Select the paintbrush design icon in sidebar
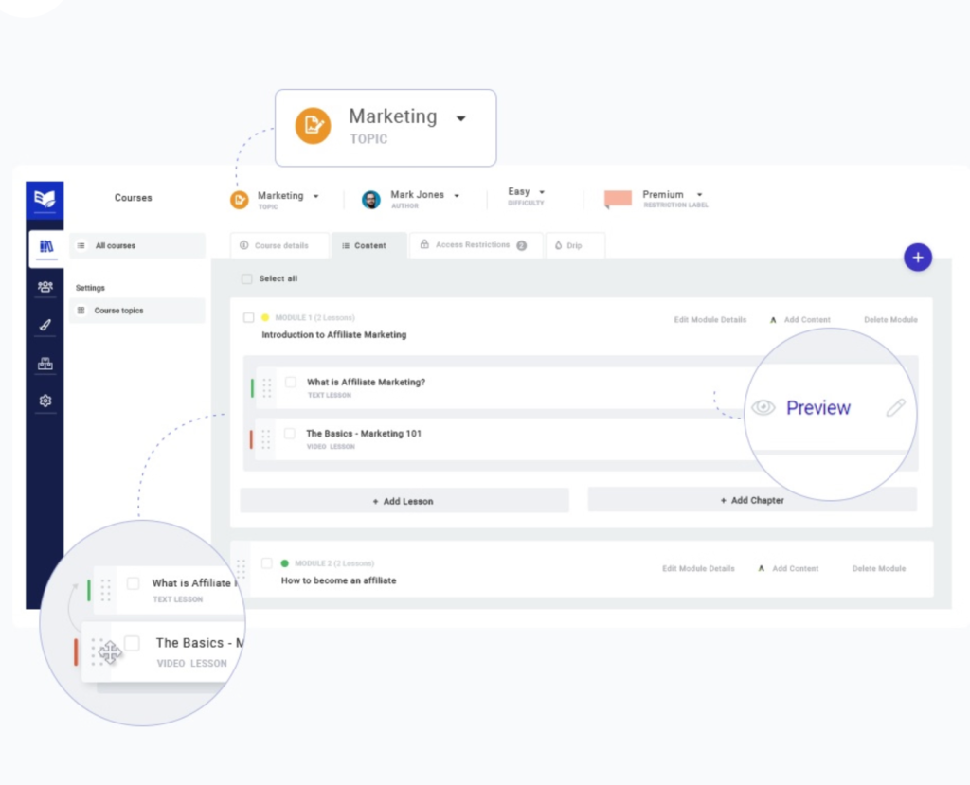The image size is (970, 785). tap(45, 325)
